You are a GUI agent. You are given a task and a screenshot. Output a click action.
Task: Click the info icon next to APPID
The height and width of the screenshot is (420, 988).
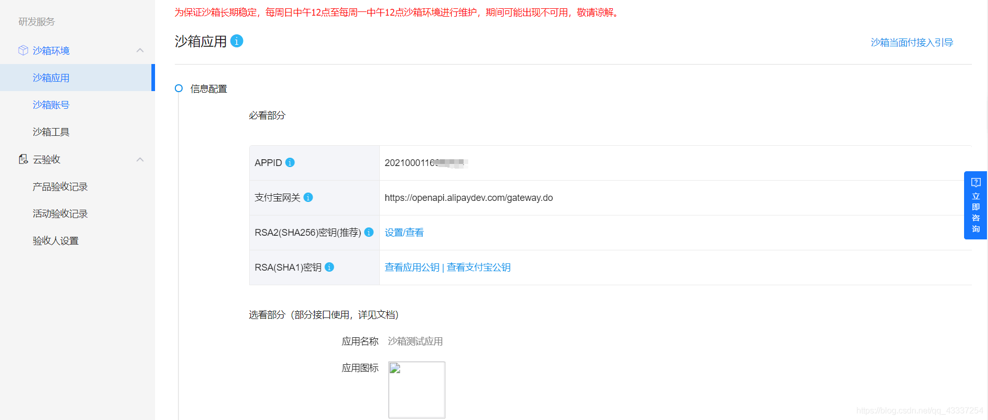290,162
